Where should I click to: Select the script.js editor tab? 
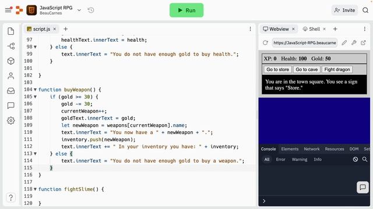tap(41, 29)
